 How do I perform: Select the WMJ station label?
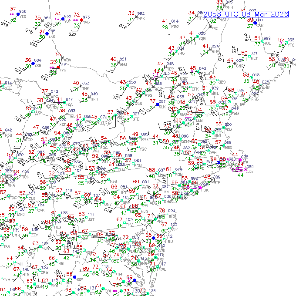123,64
